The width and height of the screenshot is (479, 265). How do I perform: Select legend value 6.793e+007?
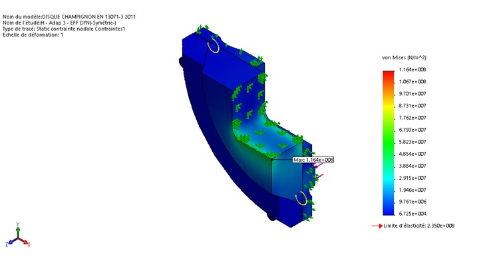[x=412, y=130]
